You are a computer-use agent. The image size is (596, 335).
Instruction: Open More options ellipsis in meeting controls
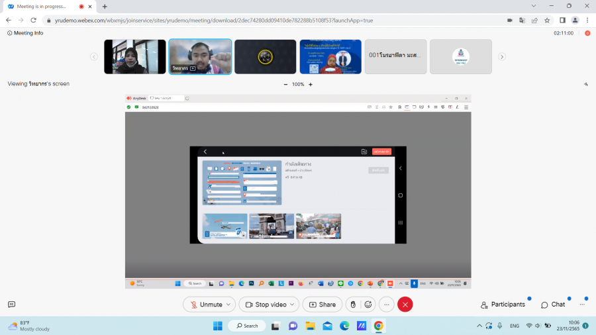387,305
